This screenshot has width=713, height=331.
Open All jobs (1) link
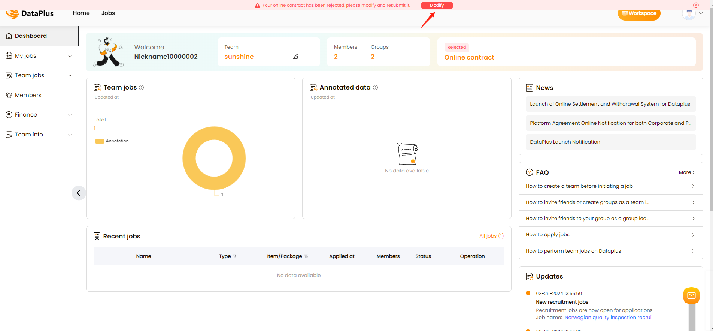pos(491,236)
